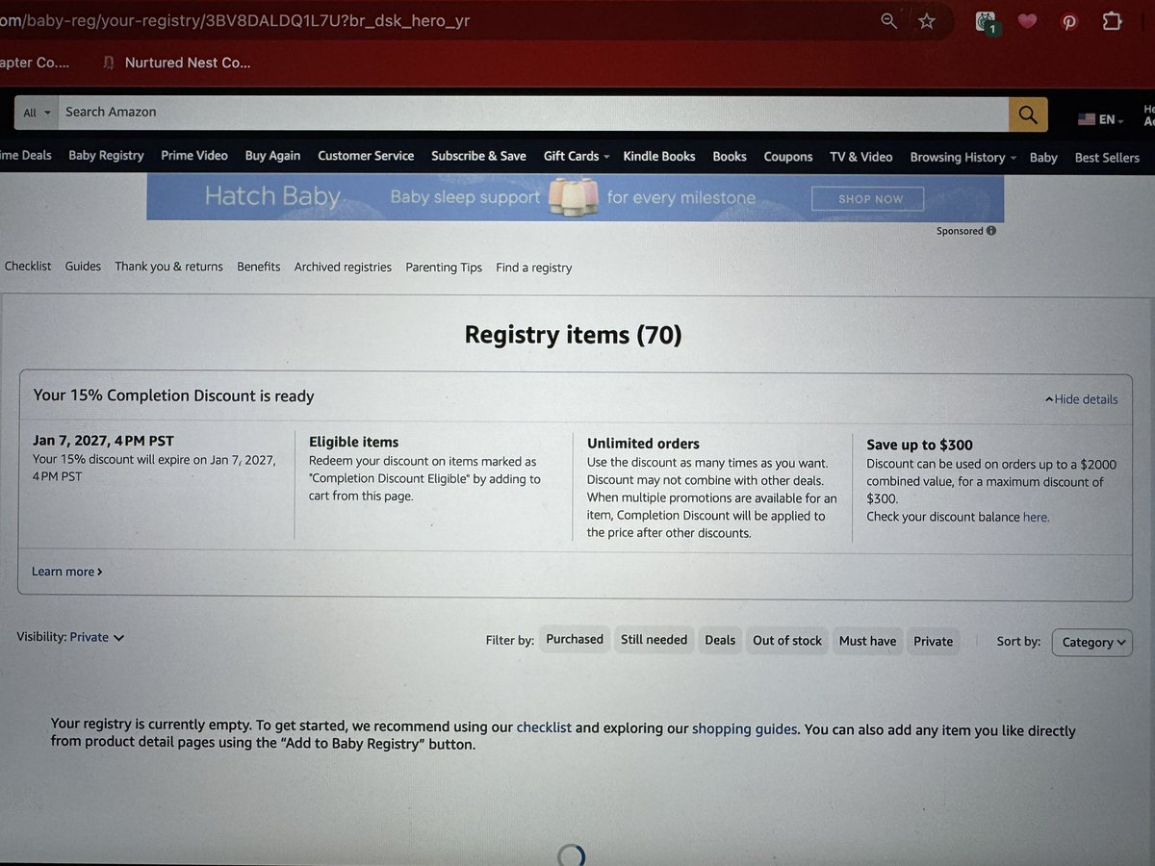1155x866 pixels.
Task: Bookmark this page with star icon
Action: pos(926,20)
